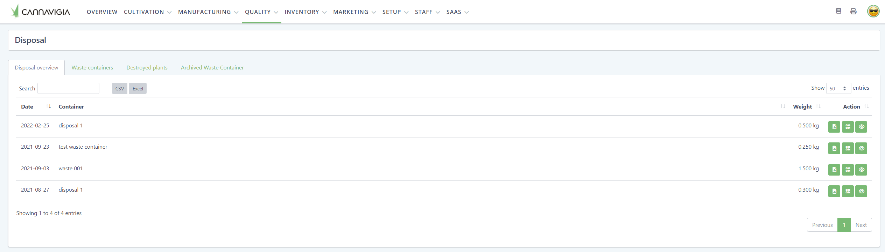Viewport: 885px width, 252px height.
Task: Open the sunglasses emoji user avatar
Action: [873, 12]
